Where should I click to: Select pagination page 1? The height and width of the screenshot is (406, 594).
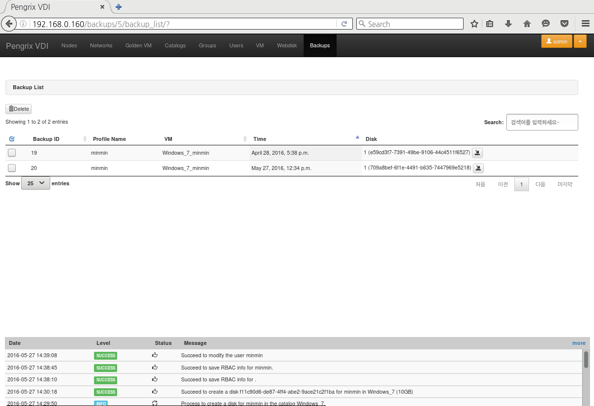point(522,184)
